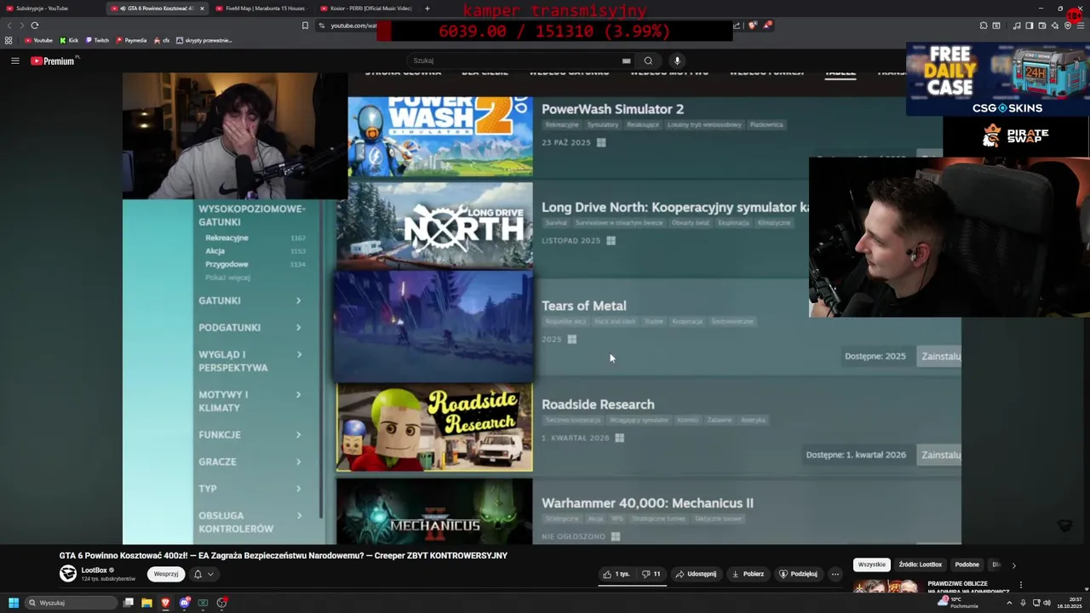Expand Motywy i klimaty filter section
The width and height of the screenshot is (1090, 613).
(250, 401)
